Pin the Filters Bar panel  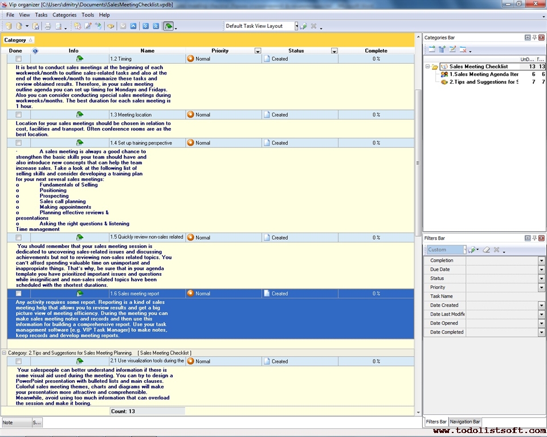534,238
